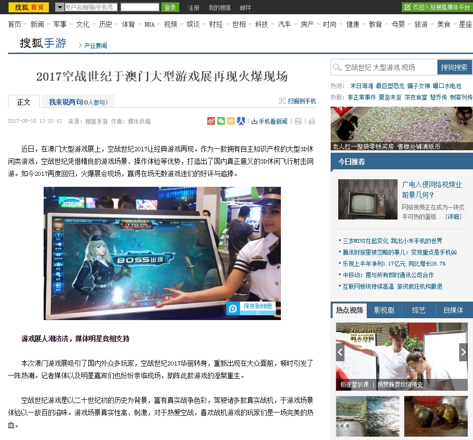Open the login account type dropdown arrow

pyautogui.click(x=59, y=7)
